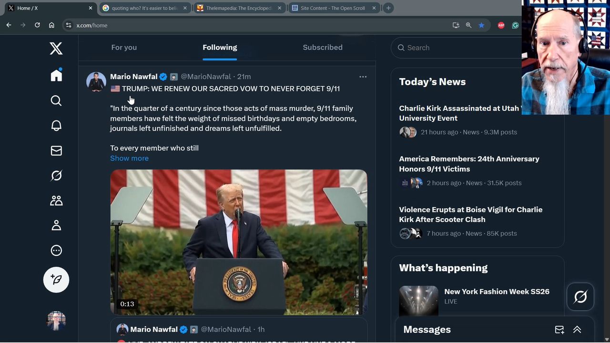Switch to the For you tab
This screenshot has height=343, width=610.
124,48
